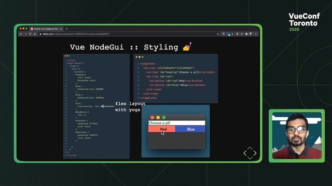
Task: Reload the page using the refresh icon
Action: point(30,34)
